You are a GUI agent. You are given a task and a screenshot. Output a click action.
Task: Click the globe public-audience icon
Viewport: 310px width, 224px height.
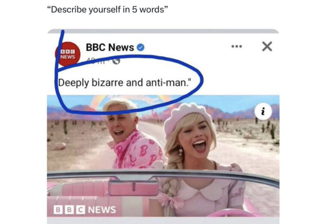(116, 61)
